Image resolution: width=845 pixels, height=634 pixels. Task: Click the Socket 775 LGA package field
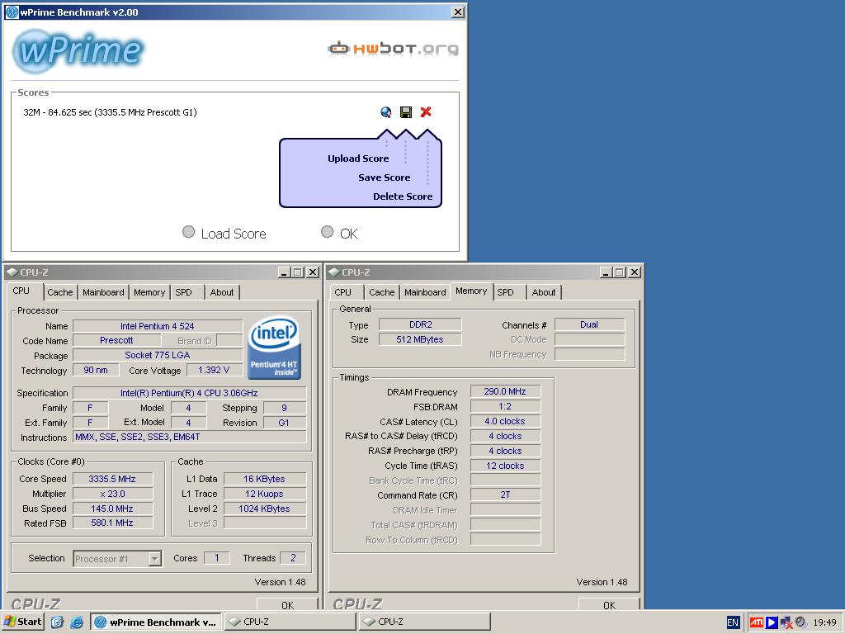point(158,355)
